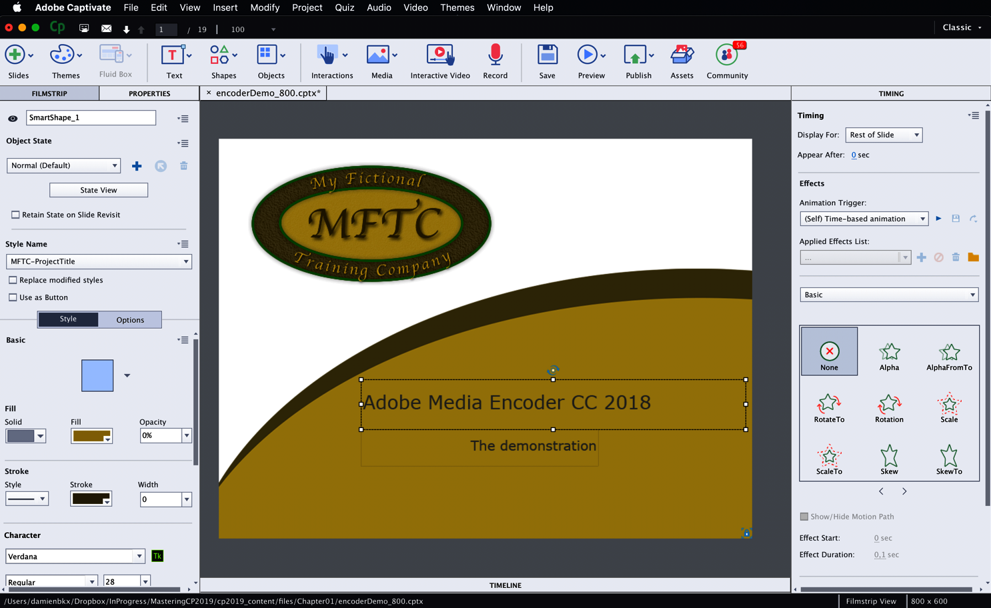Image resolution: width=991 pixels, height=608 pixels.
Task: Select the Alpha effect
Action: [889, 357]
